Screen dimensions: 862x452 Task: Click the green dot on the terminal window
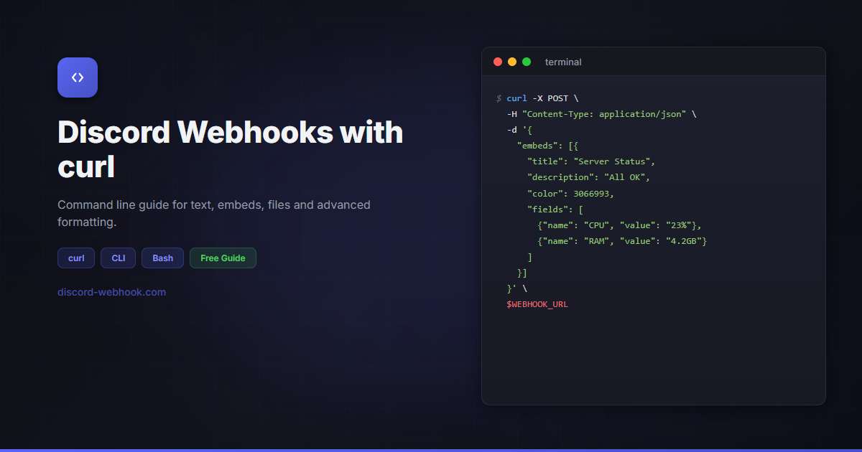point(527,62)
